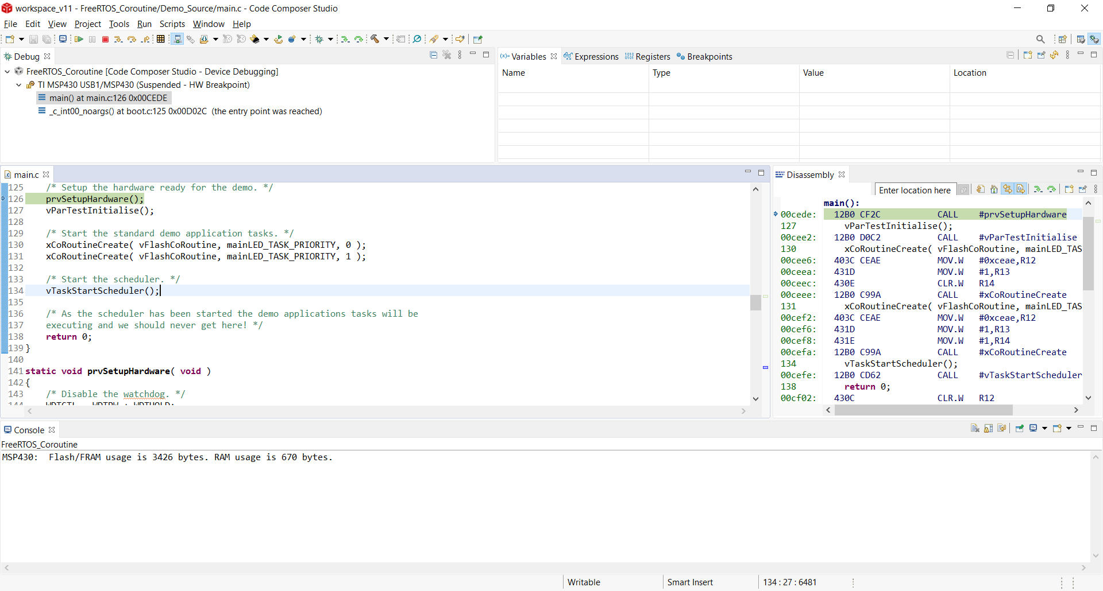Click the Step Into icon in main toolbar

pyautogui.click(x=118, y=39)
